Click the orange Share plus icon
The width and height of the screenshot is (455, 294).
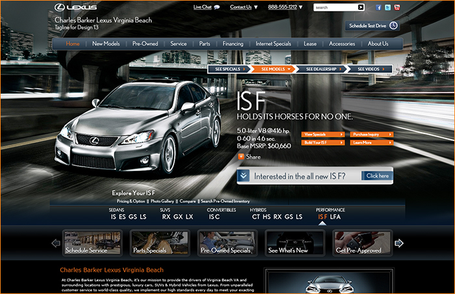(241, 157)
